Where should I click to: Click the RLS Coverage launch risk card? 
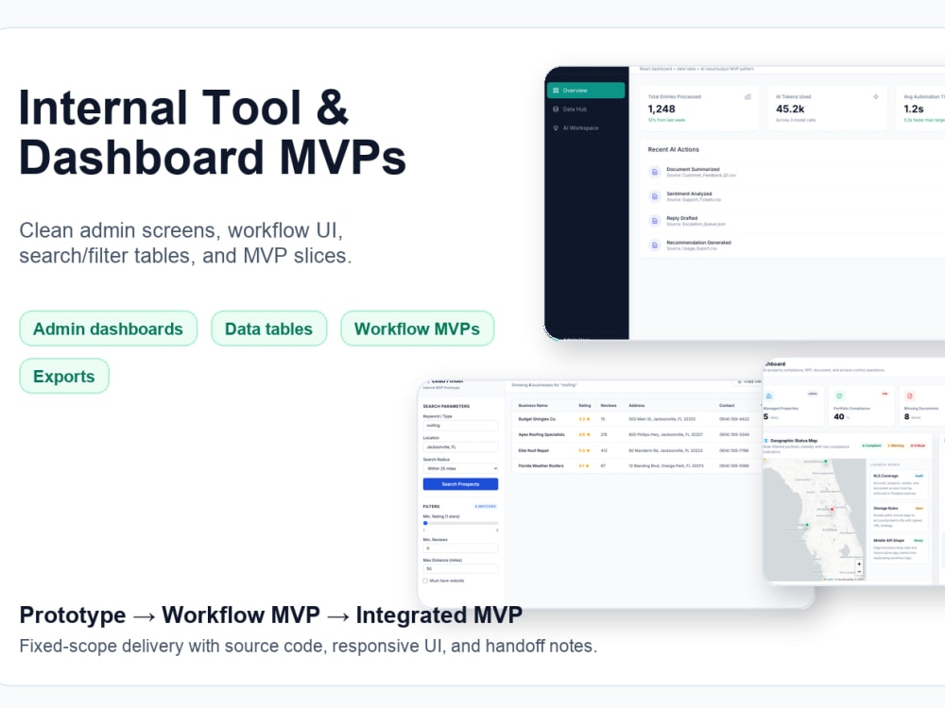899,484
